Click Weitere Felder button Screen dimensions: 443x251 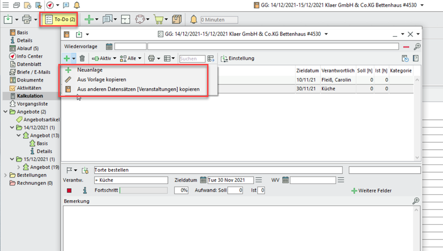[371, 191]
